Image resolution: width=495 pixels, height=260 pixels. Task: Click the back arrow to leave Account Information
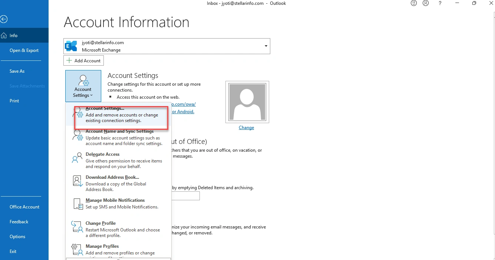pyautogui.click(x=4, y=19)
